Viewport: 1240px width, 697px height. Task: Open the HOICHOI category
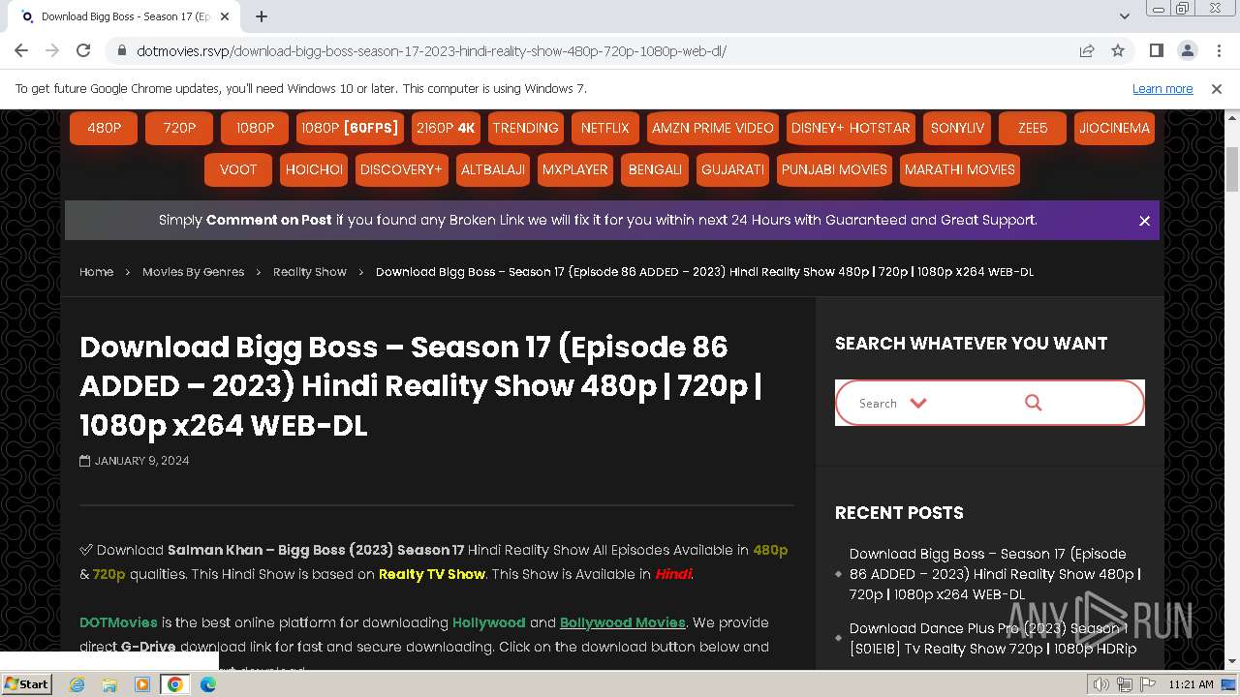click(x=314, y=169)
